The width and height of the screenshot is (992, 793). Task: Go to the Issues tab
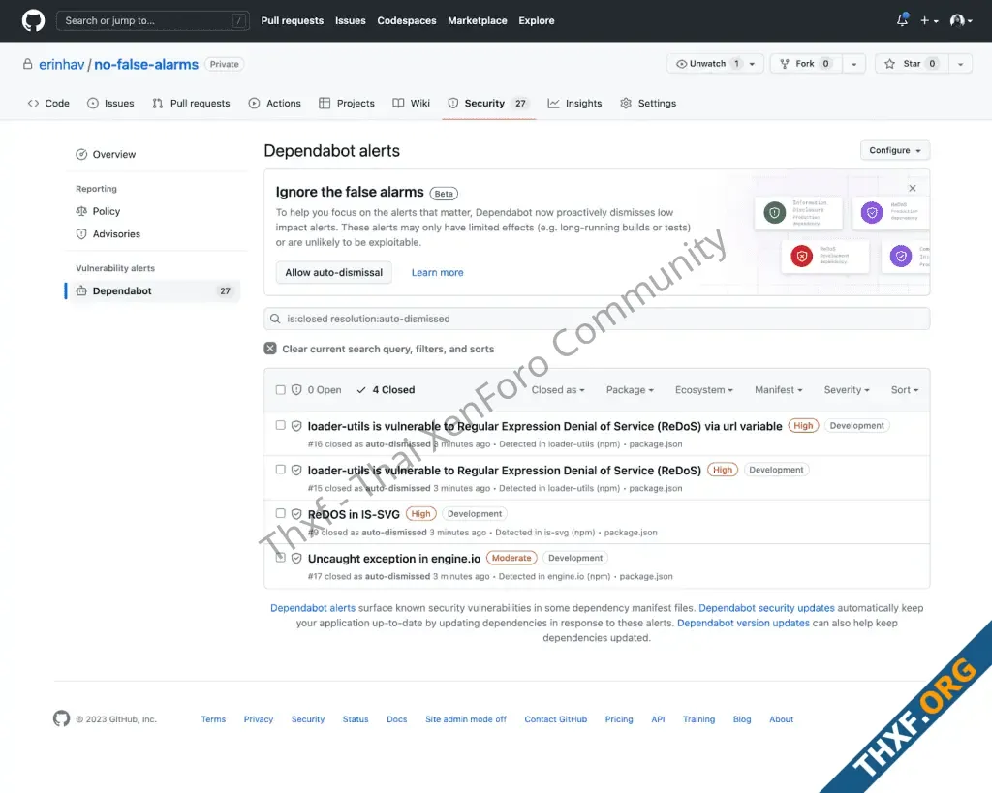pos(110,103)
